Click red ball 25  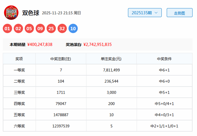(x=51, y=28)
